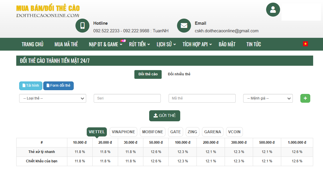Click the 10.000 đ column header

click(80, 142)
